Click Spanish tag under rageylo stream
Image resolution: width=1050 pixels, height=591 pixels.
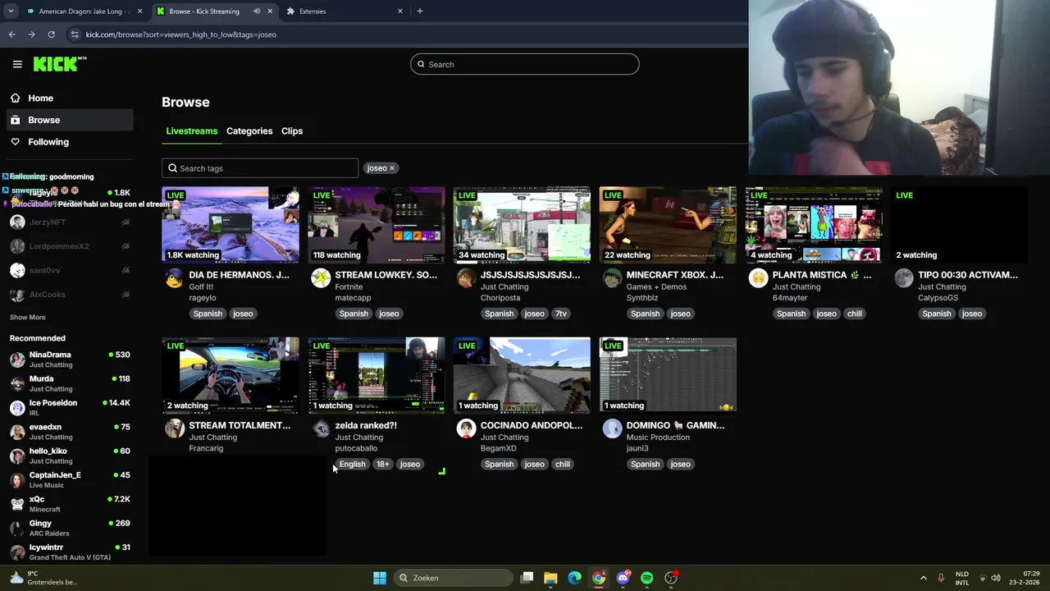pyautogui.click(x=208, y=314)
